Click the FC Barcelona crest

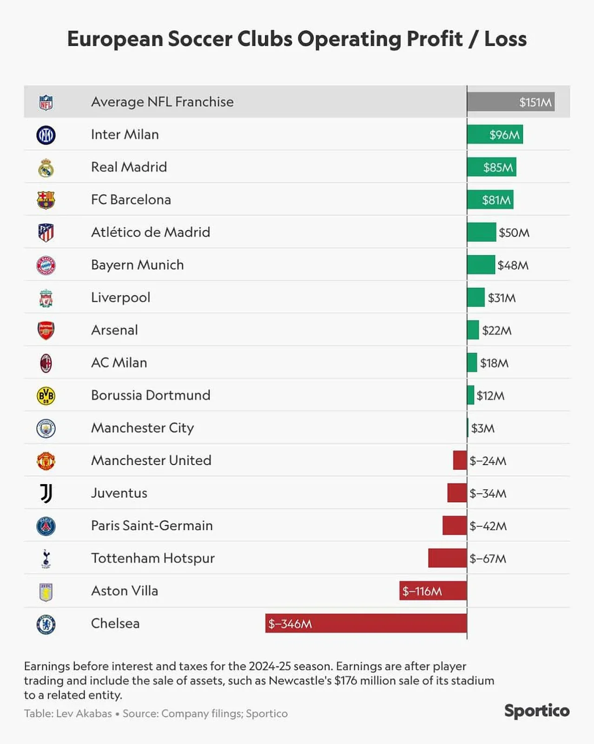coord(46,200)
